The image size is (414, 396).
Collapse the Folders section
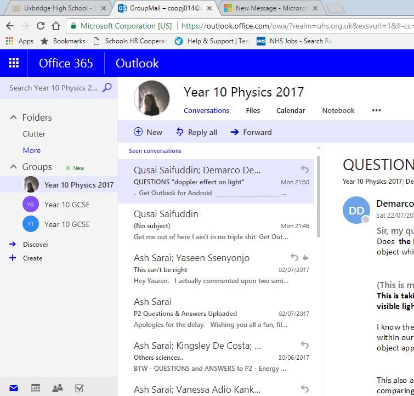13,117
